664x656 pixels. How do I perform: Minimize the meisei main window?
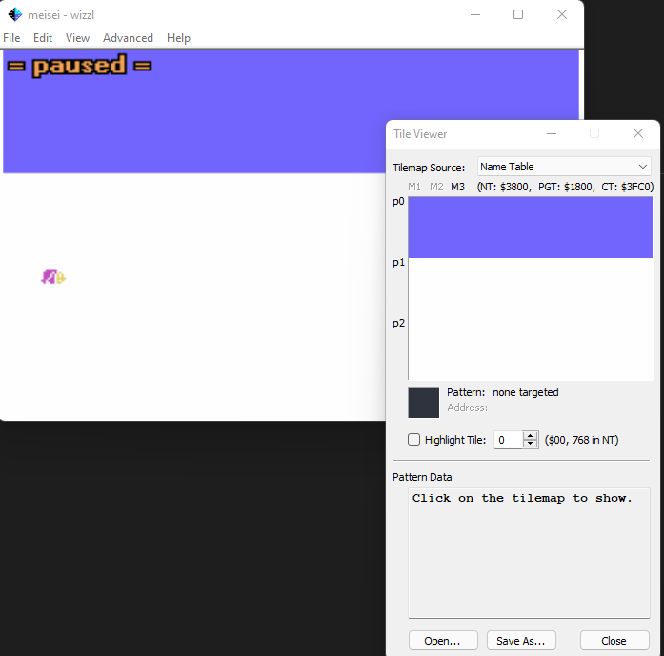475,14
